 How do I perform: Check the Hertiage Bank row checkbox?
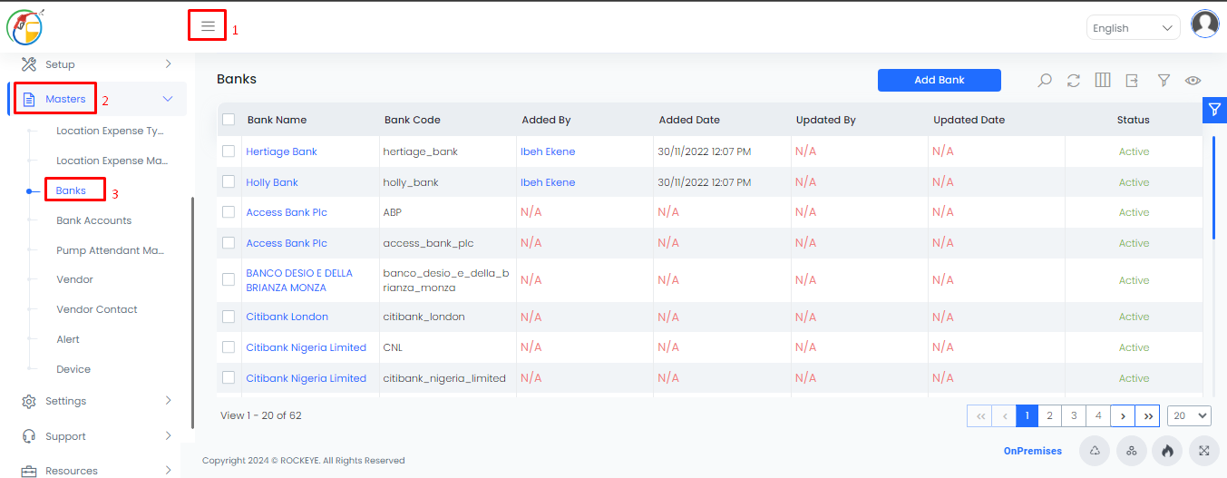[229, 151]
